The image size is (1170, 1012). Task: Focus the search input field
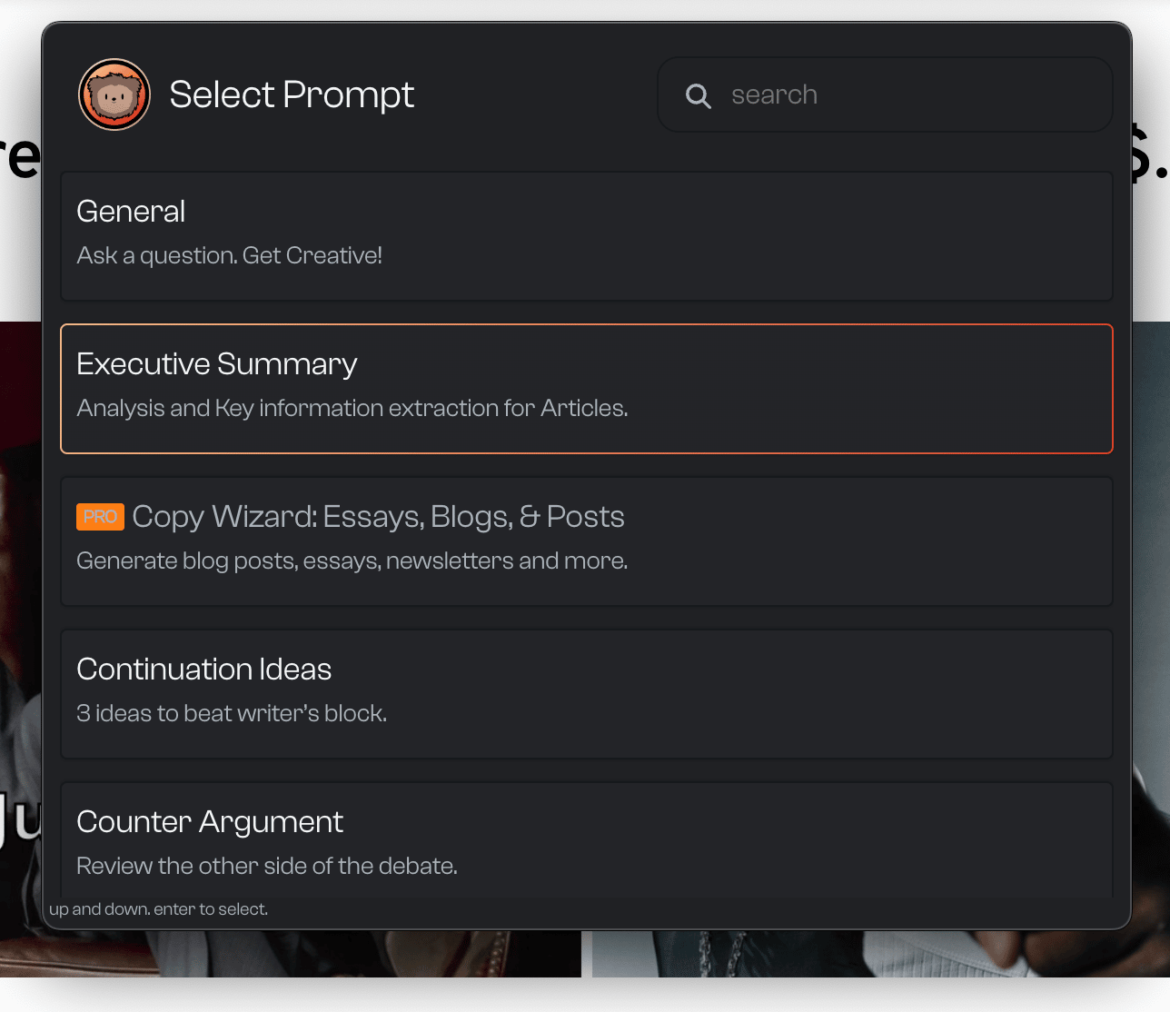coord(885,94)
